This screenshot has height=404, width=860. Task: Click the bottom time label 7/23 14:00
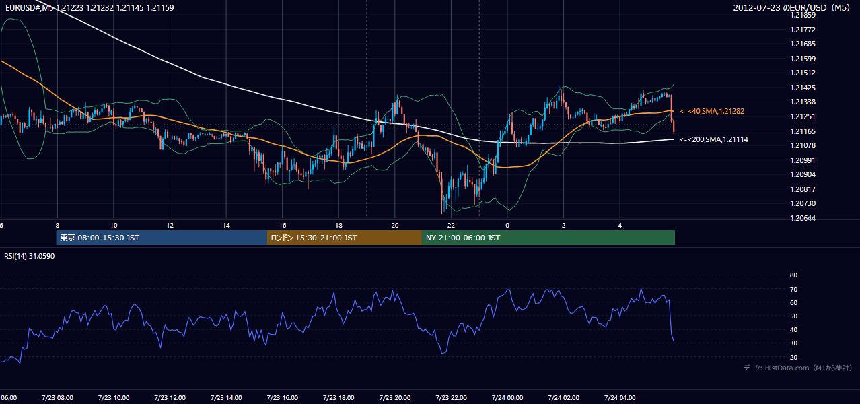coord(225,398)
